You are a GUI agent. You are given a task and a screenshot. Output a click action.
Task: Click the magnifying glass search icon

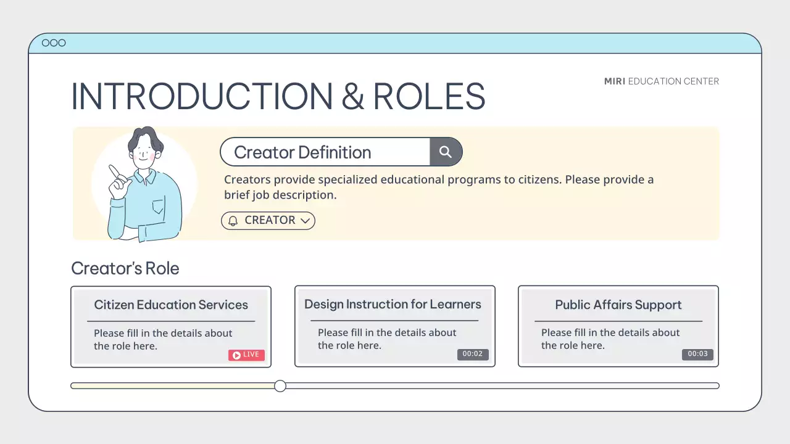446,152
